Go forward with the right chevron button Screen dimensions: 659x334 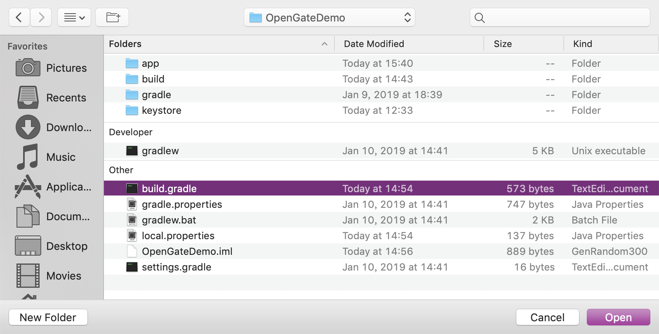[41, 17]
